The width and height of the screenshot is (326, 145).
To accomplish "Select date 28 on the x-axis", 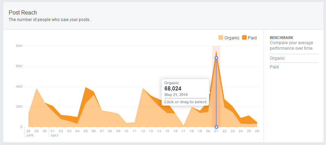I will [28, 131].
